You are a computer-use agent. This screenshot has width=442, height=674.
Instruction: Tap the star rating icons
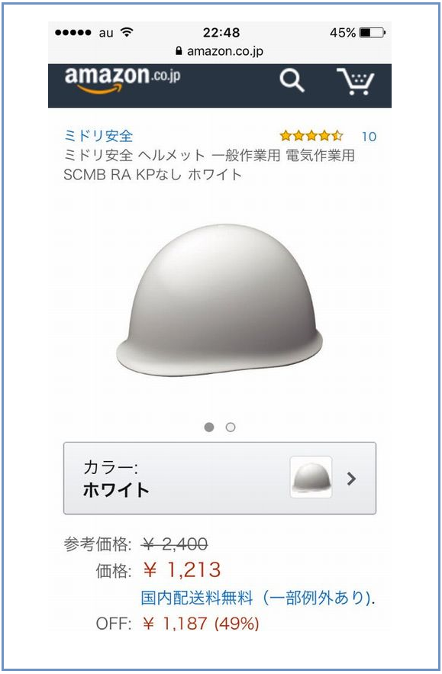(311, 137)
